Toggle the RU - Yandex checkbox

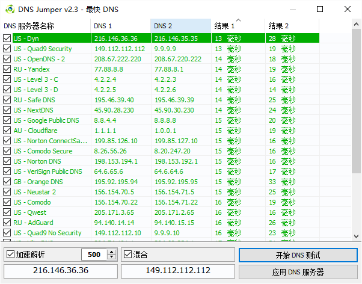[x=7, y=69]
